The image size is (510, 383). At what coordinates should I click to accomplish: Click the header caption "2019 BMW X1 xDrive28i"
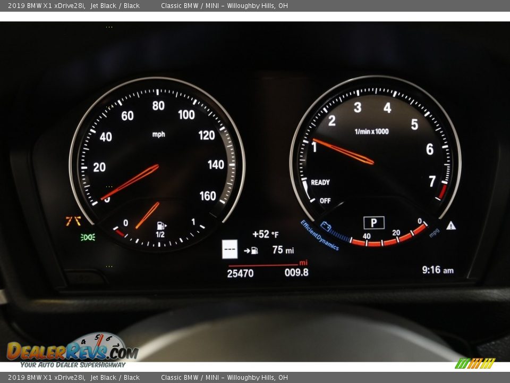[47, 5]
